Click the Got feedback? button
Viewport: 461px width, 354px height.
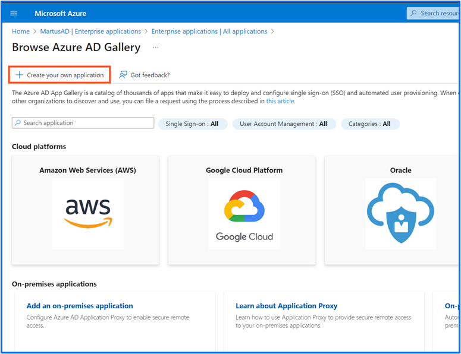145,75
